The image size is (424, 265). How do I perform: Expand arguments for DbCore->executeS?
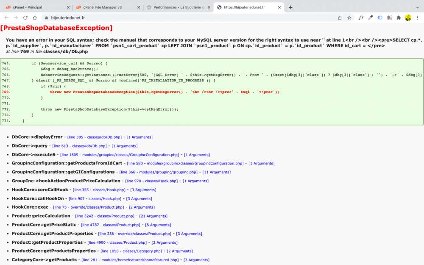(197, 155)
